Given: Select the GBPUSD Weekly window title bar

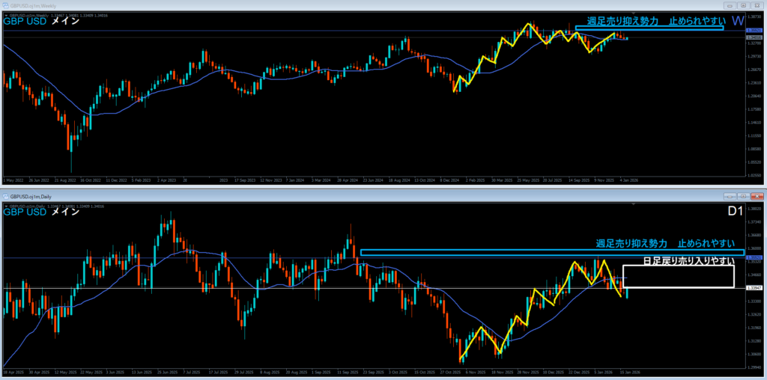Looking at the screenshot, I should click(x=300, y=5).
